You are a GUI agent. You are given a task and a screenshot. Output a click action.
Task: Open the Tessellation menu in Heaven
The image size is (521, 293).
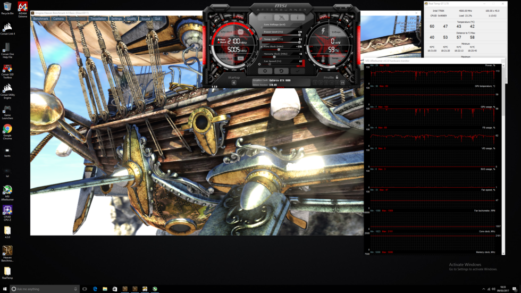pyautogui.click(x=98, y=19)
